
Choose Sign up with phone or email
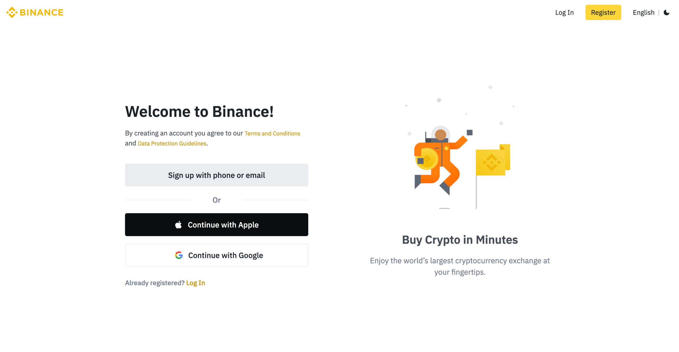(216, 175)
